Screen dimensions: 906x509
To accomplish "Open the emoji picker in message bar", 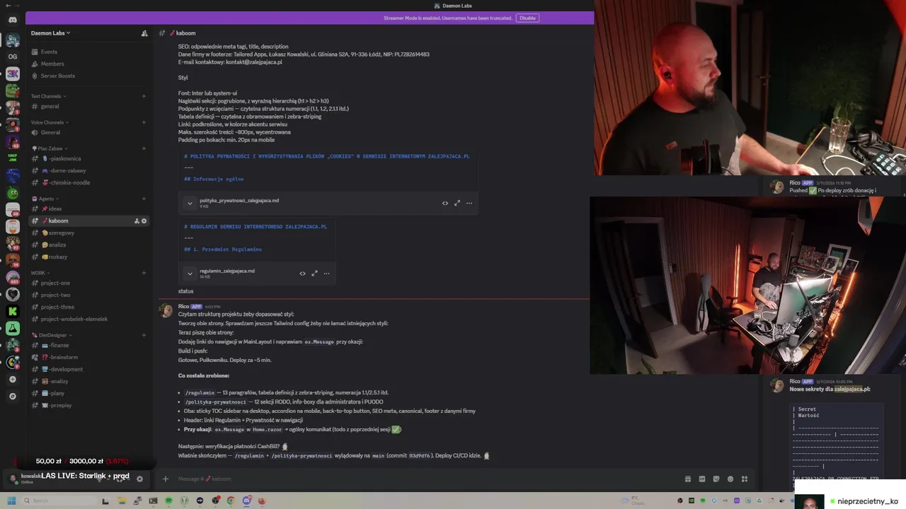I will 730,479.
